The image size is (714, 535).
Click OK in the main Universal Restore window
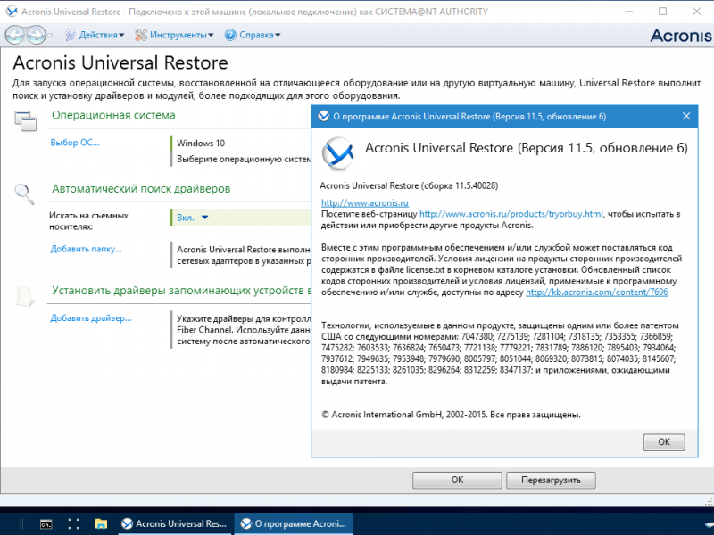tap(457, 480)
